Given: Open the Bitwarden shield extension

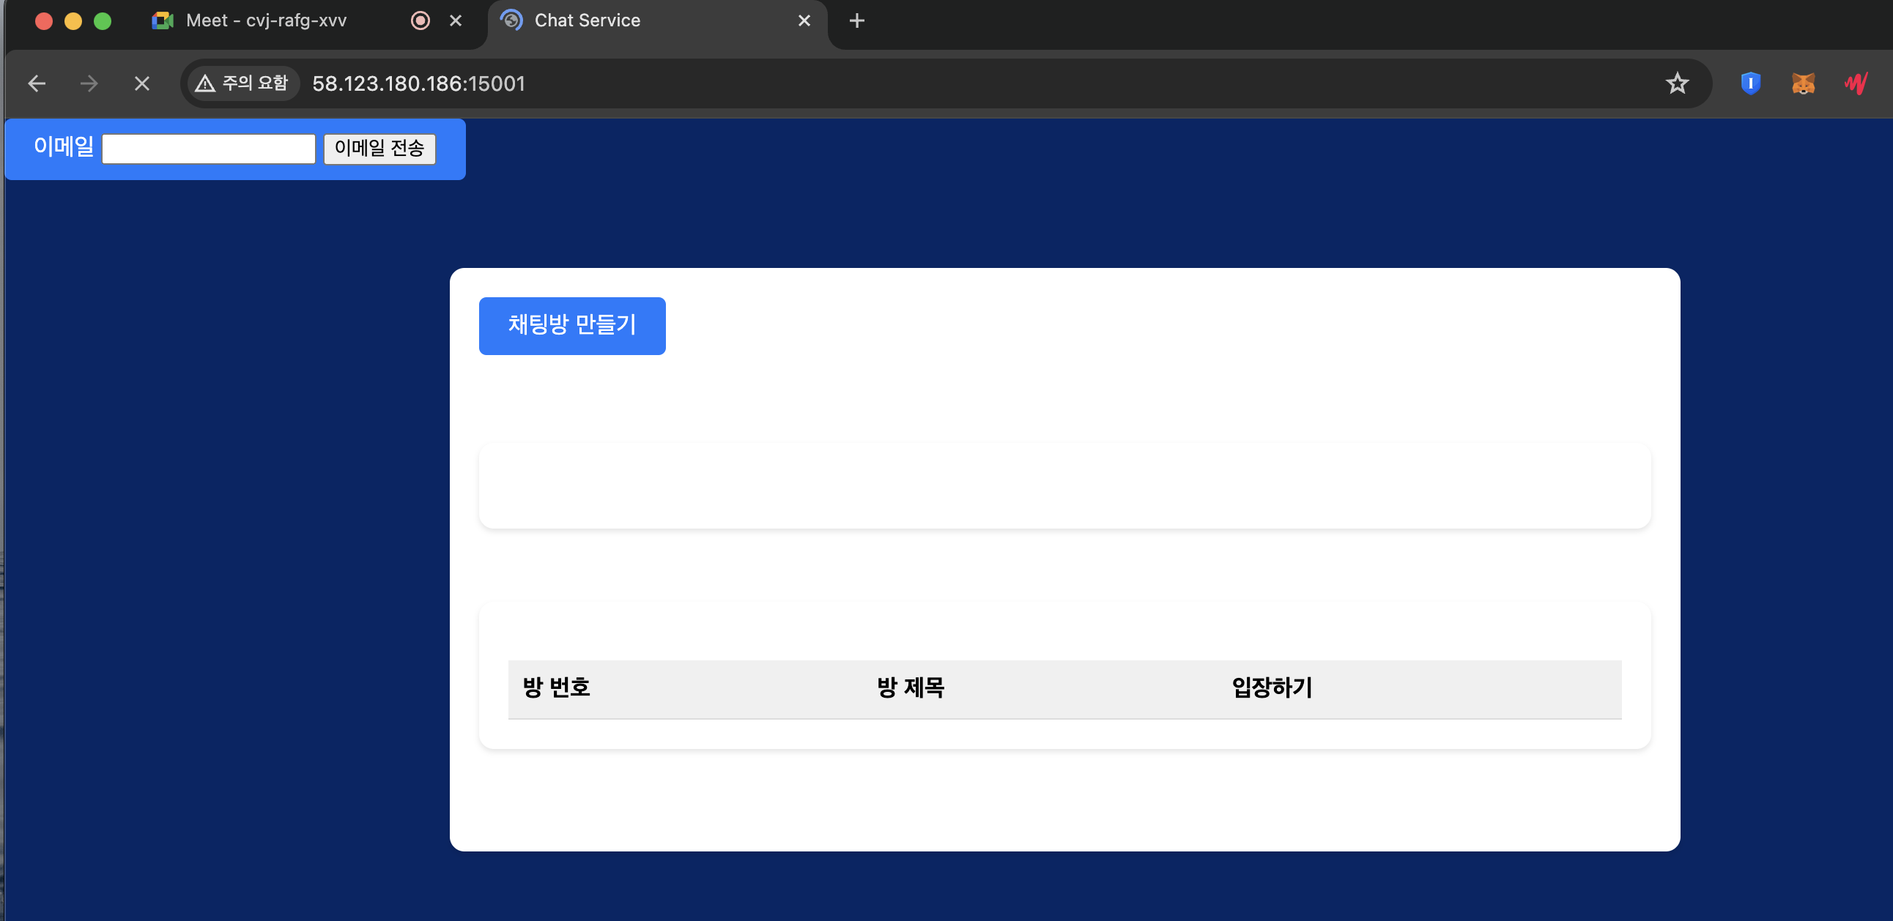Looking at the screenshot, I should [x=1750, y=83].
